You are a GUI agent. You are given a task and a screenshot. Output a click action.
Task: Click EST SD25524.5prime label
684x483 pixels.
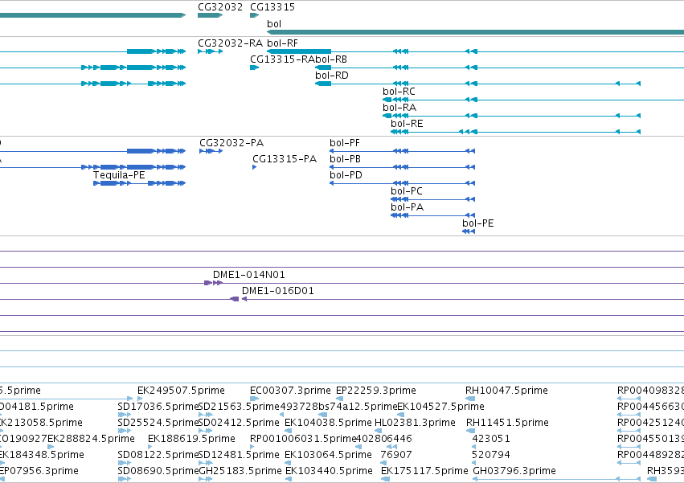[158, 423]
